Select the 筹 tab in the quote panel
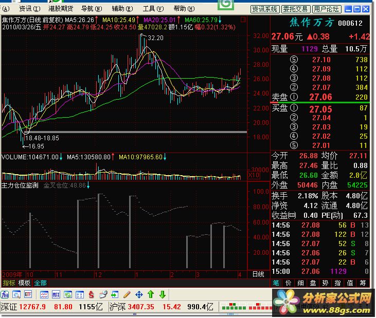Image resolution: width=376 pixels, height=318 pixels. click(x=363, y=283)
